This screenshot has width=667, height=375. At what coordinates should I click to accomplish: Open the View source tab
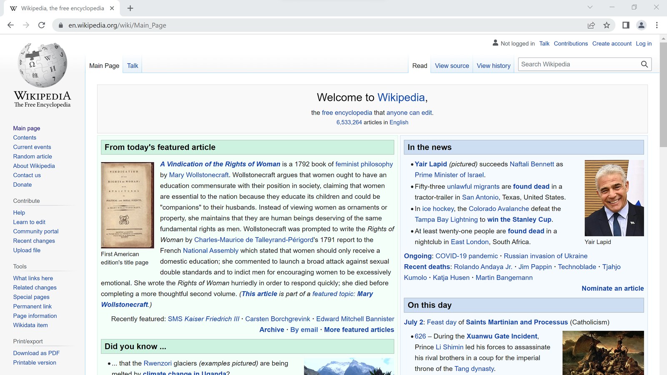[x=452, y=66]
